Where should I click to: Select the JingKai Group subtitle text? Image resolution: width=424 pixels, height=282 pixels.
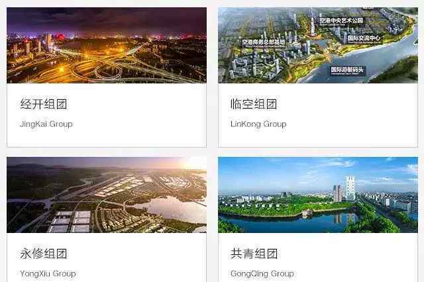point(46,124)
